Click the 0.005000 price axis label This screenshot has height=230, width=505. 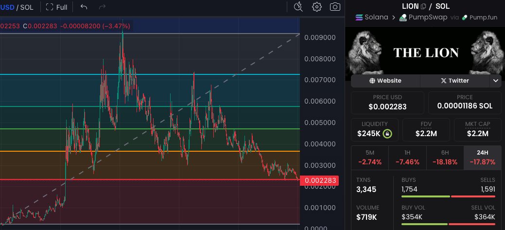320,123
